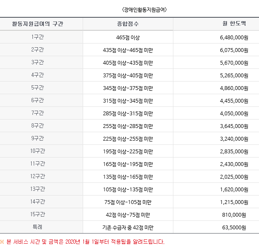259x250 pixels.
Task: Click the 13구간 row label
Action: pos(38,189)
